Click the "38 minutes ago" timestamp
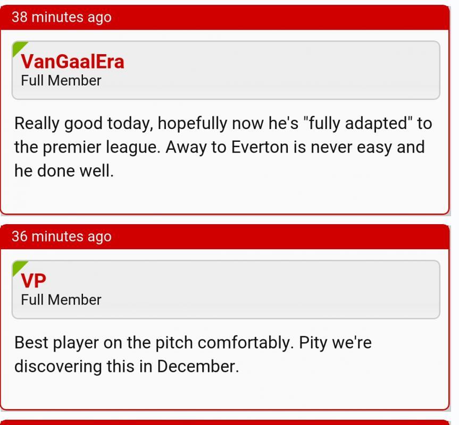The height and width of the screenshot is (425, 459). point(62,17)
